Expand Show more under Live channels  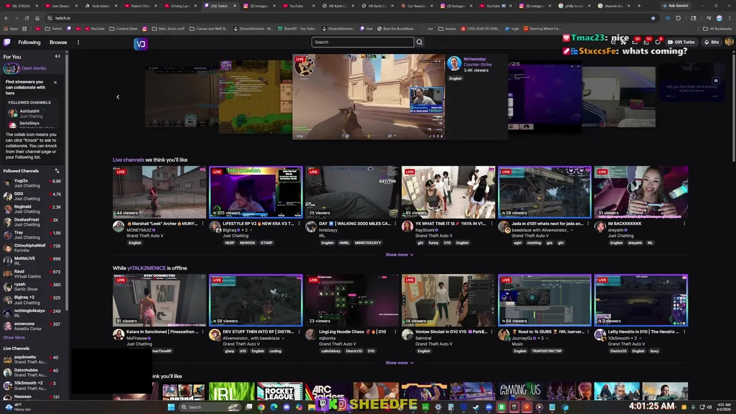coord(400,255)
